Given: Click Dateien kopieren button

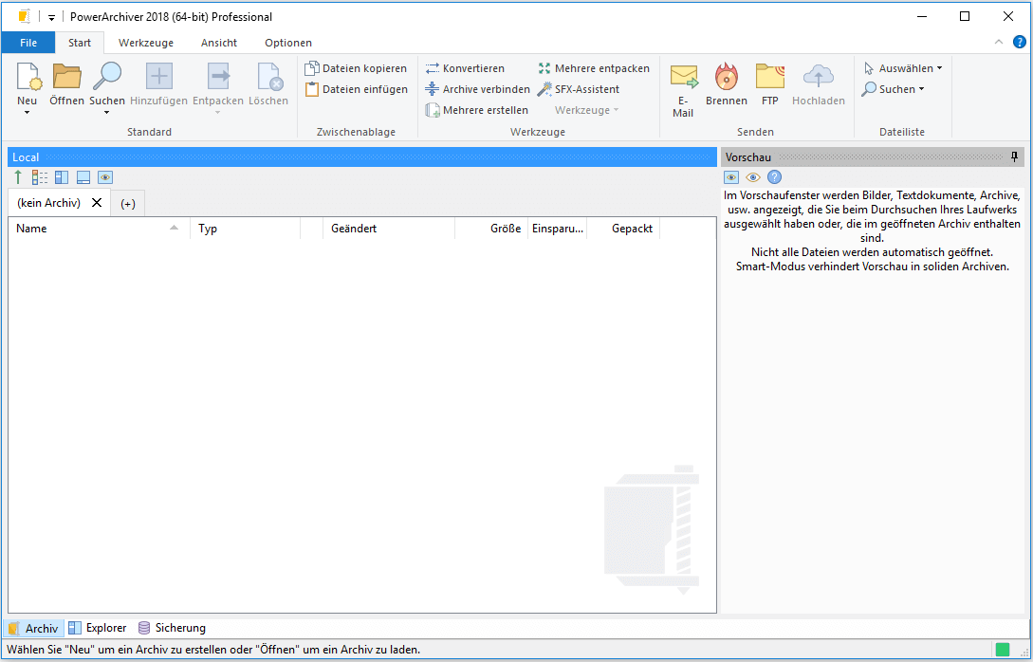Looking at the screenshot, I should pyautogui.click(x=356, y=68).
